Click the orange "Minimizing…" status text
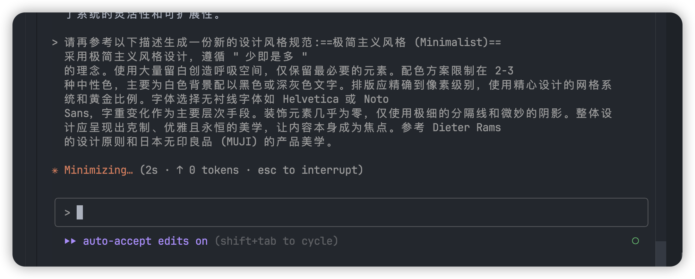 pos(98,170)
